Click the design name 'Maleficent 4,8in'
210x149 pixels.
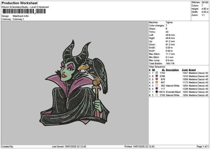point(21,16)
